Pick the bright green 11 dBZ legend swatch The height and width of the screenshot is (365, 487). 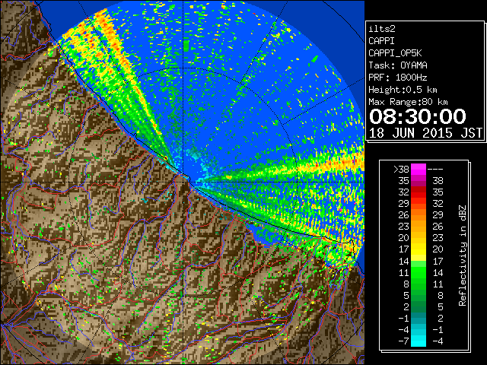(419, 272)
